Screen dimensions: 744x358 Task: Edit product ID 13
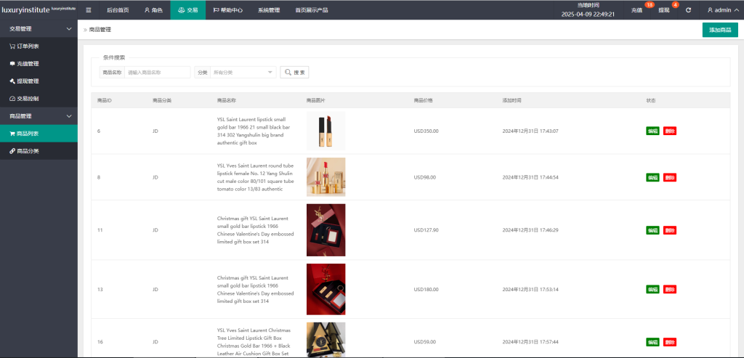(652, 289)
